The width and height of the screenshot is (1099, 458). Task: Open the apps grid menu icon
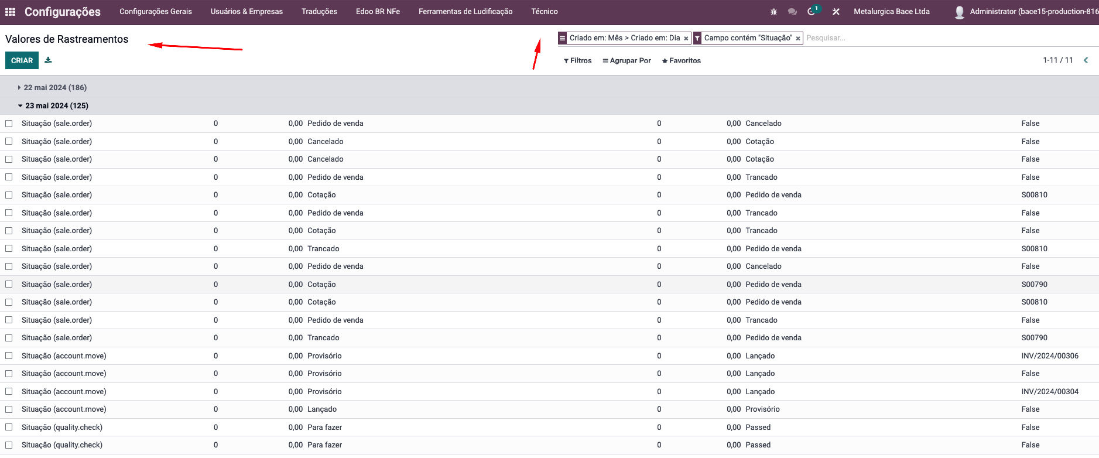tap(10, 12)
